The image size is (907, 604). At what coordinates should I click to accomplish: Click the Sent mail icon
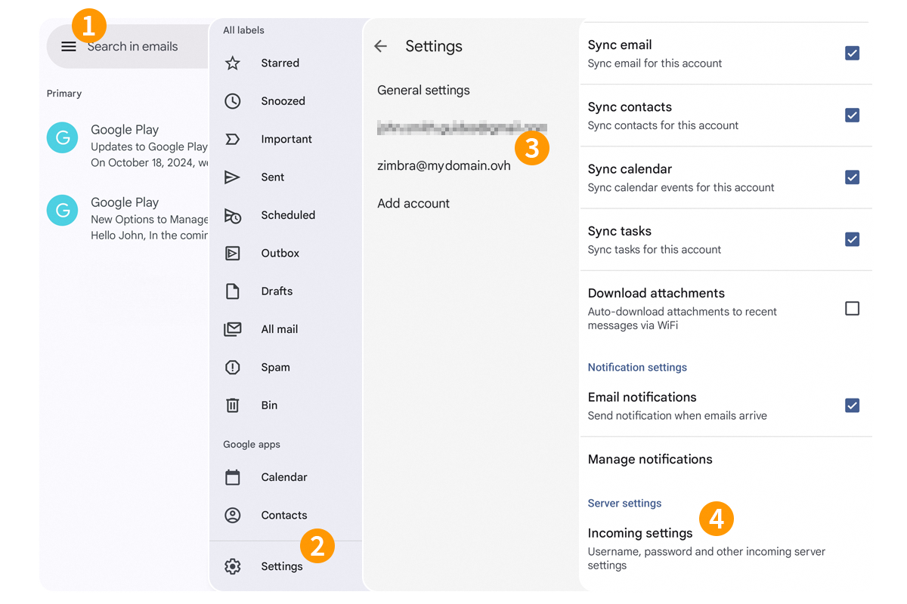232,177
